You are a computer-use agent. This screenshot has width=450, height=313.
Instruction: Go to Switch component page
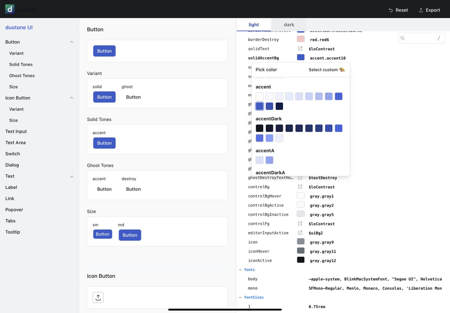13,154
